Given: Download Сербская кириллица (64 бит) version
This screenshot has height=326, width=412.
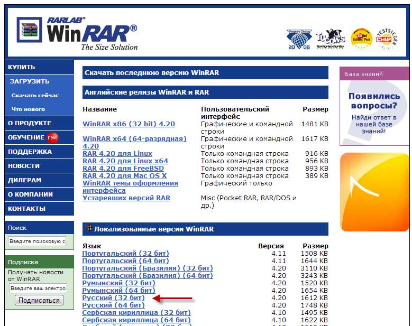Looking at the screenshot, I should pos(136,320).
